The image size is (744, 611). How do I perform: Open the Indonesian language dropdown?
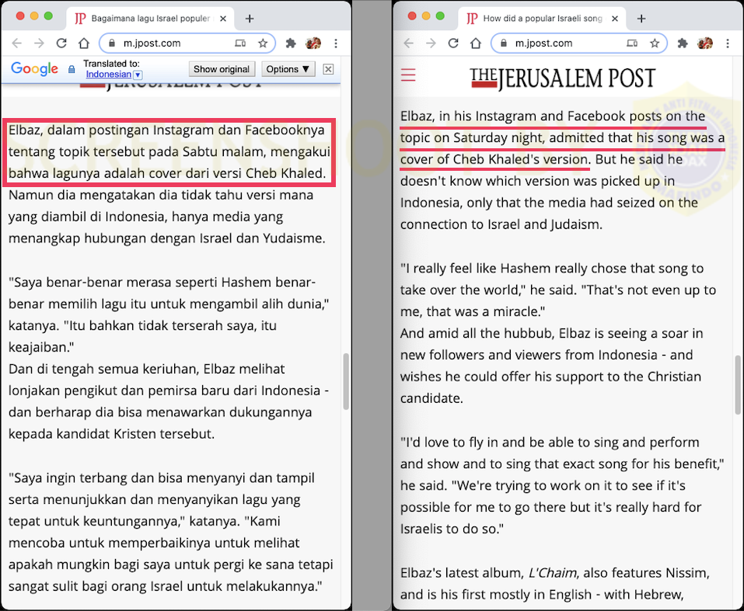click(x=114, y=75)
